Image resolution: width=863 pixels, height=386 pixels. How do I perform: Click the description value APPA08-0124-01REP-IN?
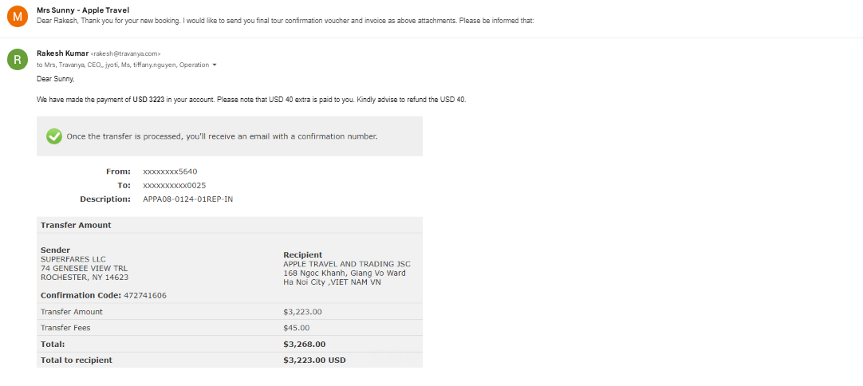click(187, 199)
